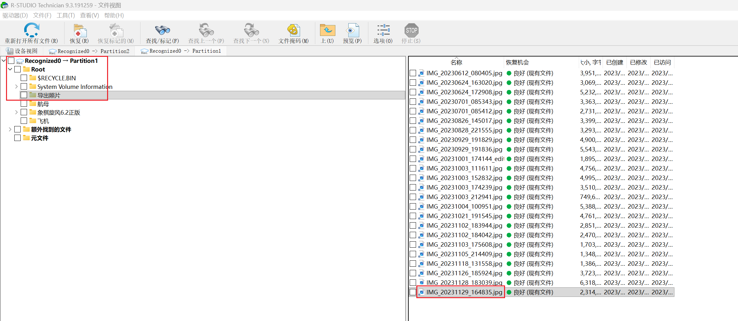Check the 导出照片 folder checkbox

click(x=24, y=95)
